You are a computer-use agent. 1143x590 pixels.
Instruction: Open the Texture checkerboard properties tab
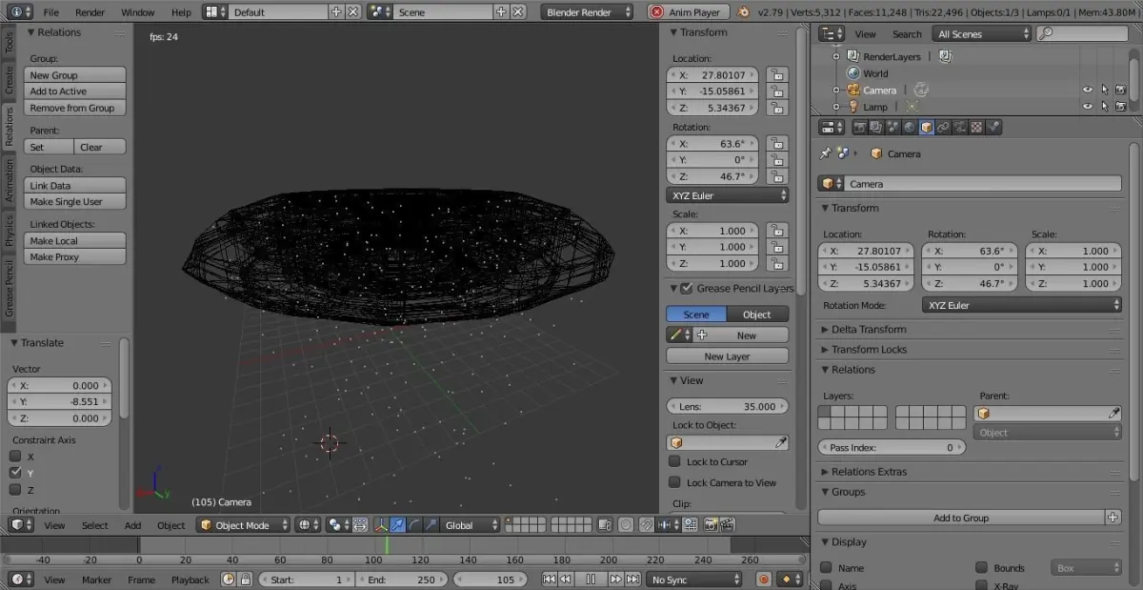coord(977,127)
